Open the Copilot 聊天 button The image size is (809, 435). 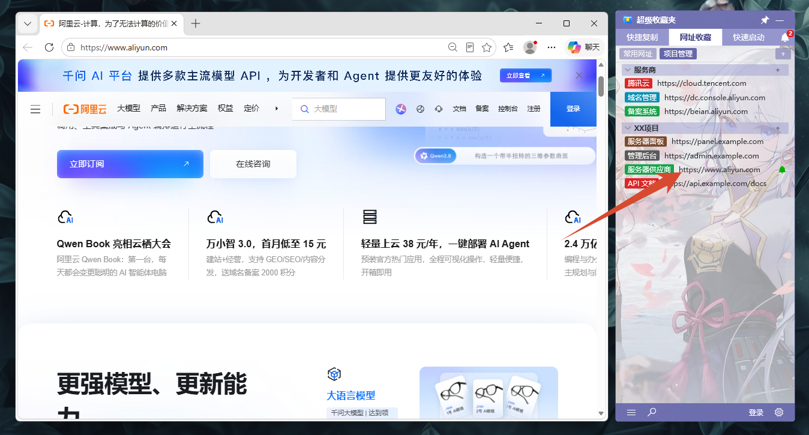click(x=584, y=47)
